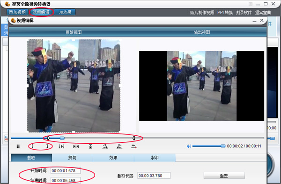Click the playback position slider thumb
The width and height of the screenshot is (281, 184).
(62, 138)
